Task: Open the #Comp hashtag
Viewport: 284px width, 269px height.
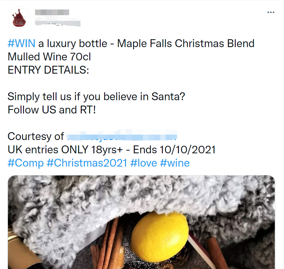Action: (25, 163)
